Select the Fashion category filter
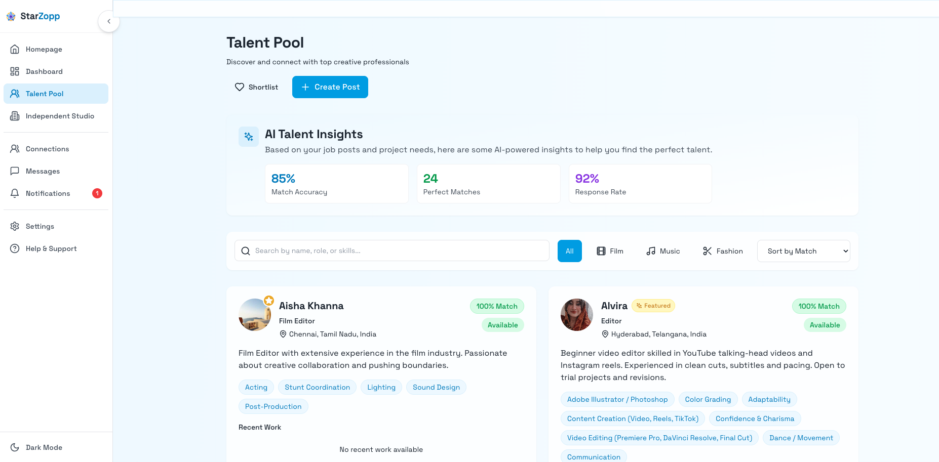 pos(723,250)
